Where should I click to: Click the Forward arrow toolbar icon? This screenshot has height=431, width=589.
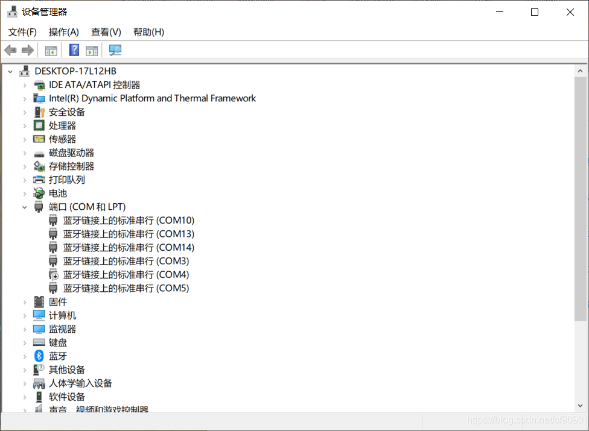(x=27, y=50)
